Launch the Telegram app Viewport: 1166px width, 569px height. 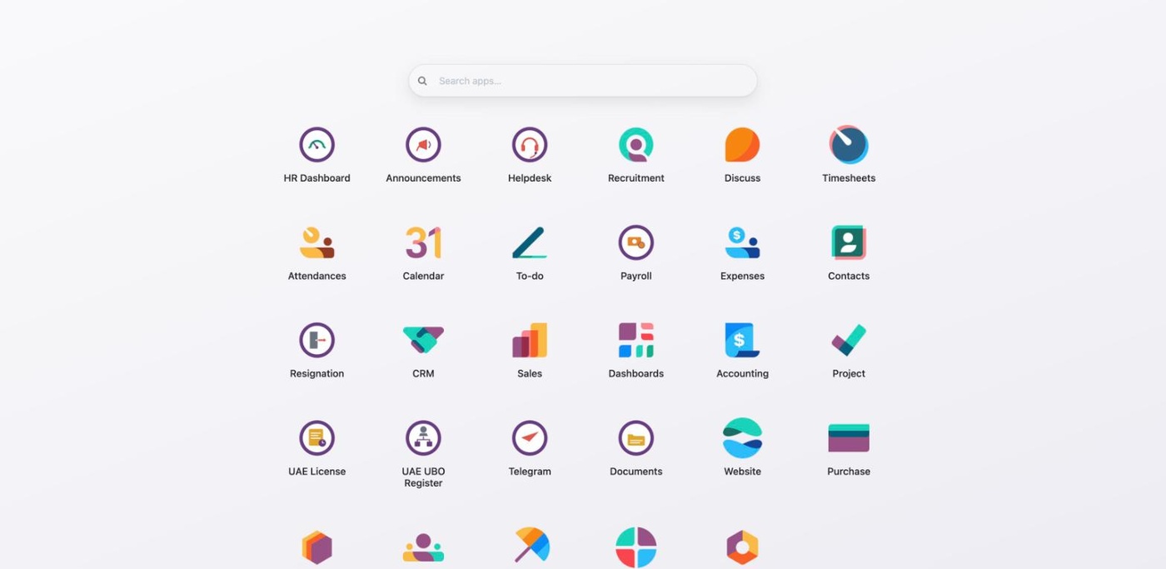(530, 437)
